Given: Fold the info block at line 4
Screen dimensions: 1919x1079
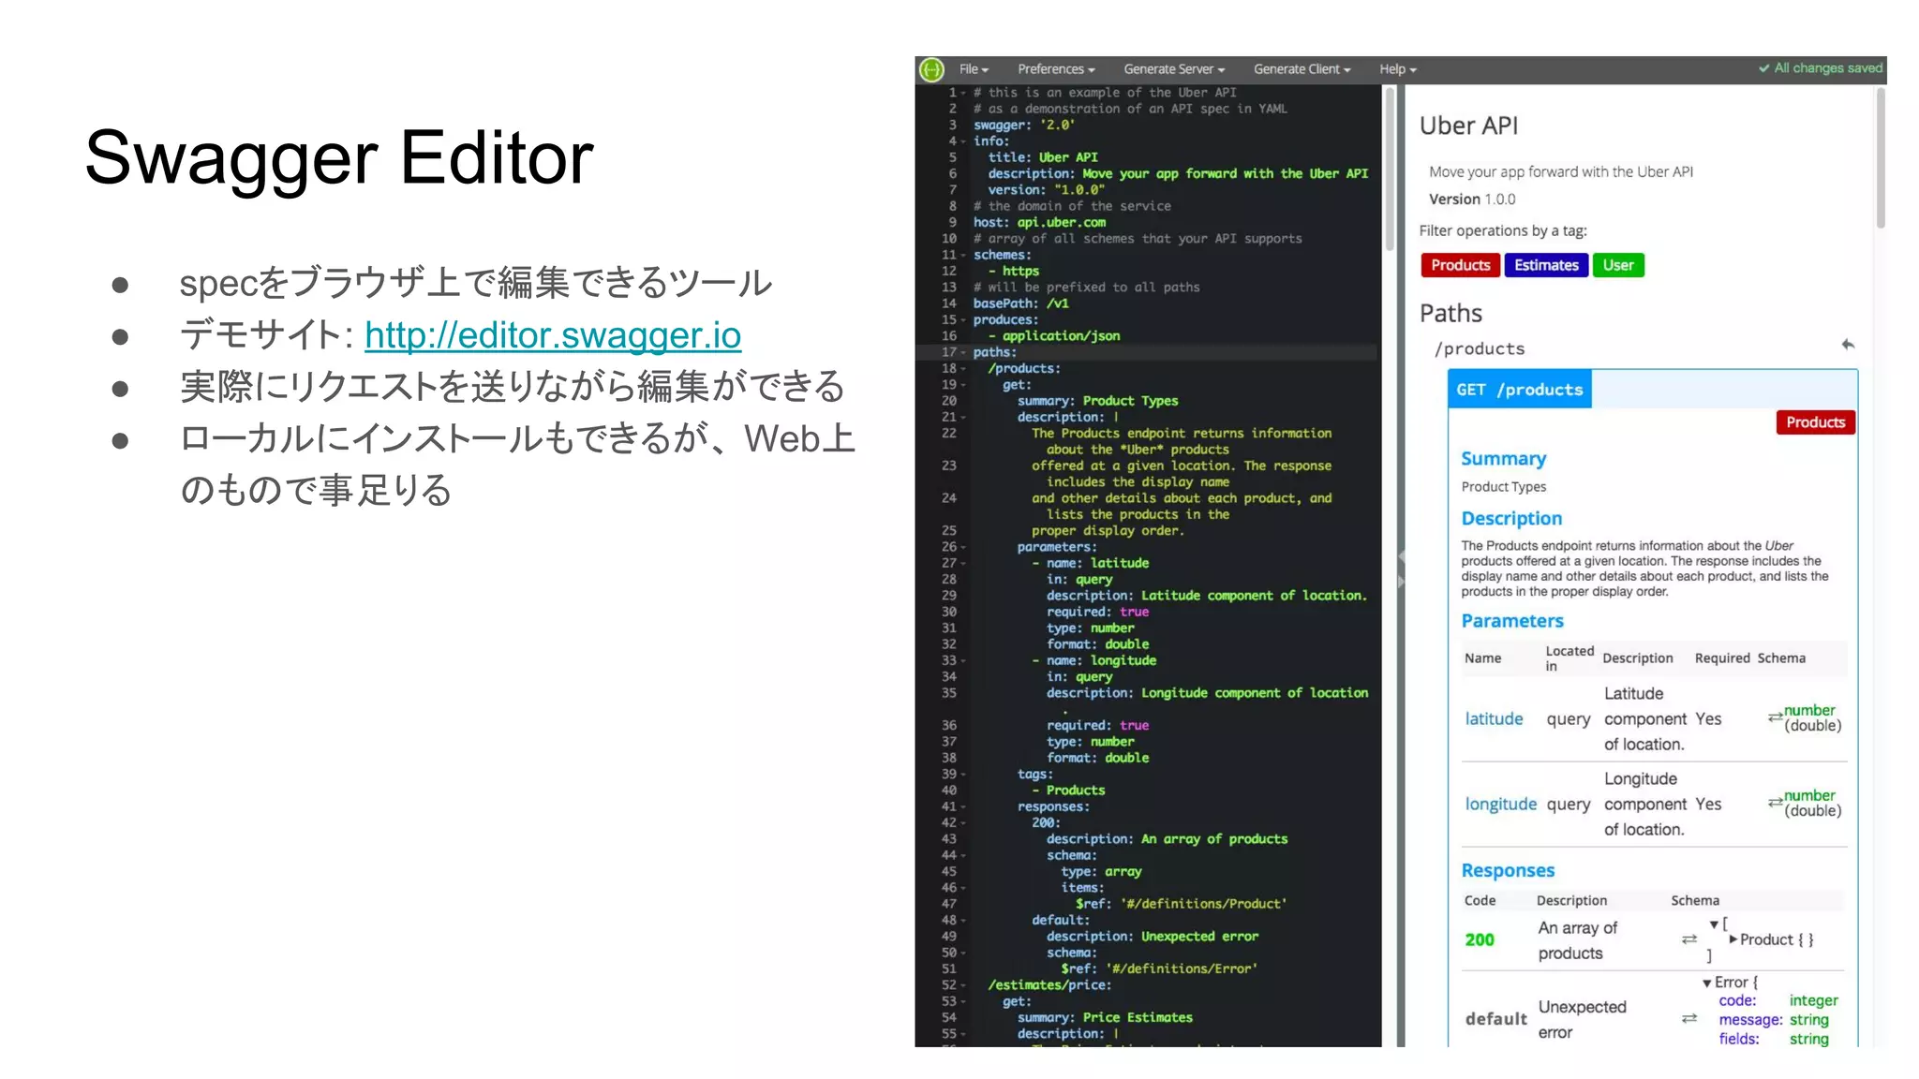Looking at the screenshot, I should pos(963,141).
